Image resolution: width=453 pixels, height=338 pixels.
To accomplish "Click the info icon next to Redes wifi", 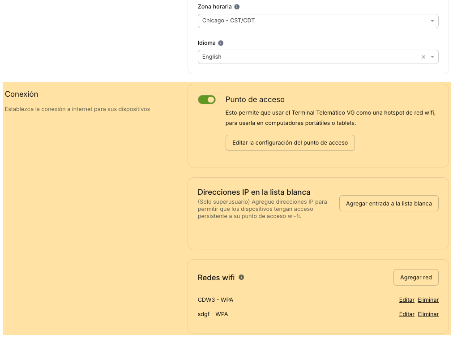I will point(241,278).
